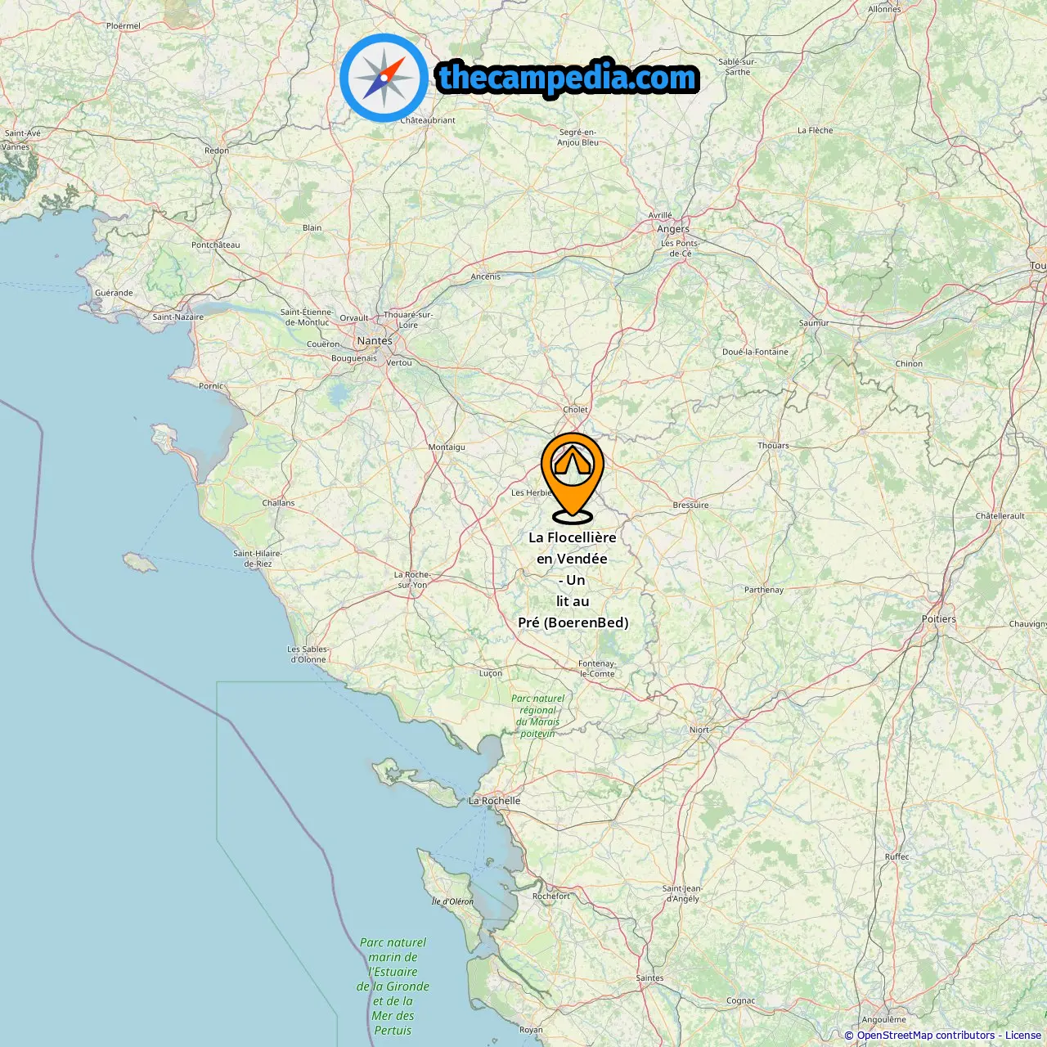Click the blue compass logo icon
Screen dimensions: 1047x1047
pyautogui.click(x=384, y=78)
